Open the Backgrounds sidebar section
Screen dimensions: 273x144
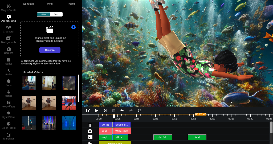9,40
